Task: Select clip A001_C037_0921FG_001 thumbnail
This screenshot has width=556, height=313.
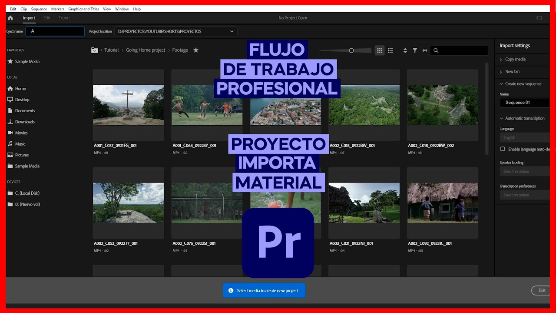Action: tap(129, 105)
